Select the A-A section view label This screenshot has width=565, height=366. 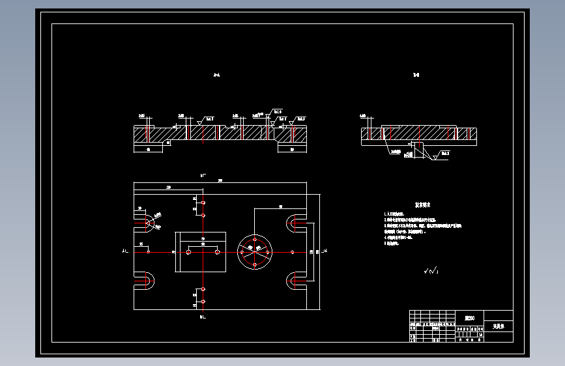pyautogui.click(x=216, y=75)
